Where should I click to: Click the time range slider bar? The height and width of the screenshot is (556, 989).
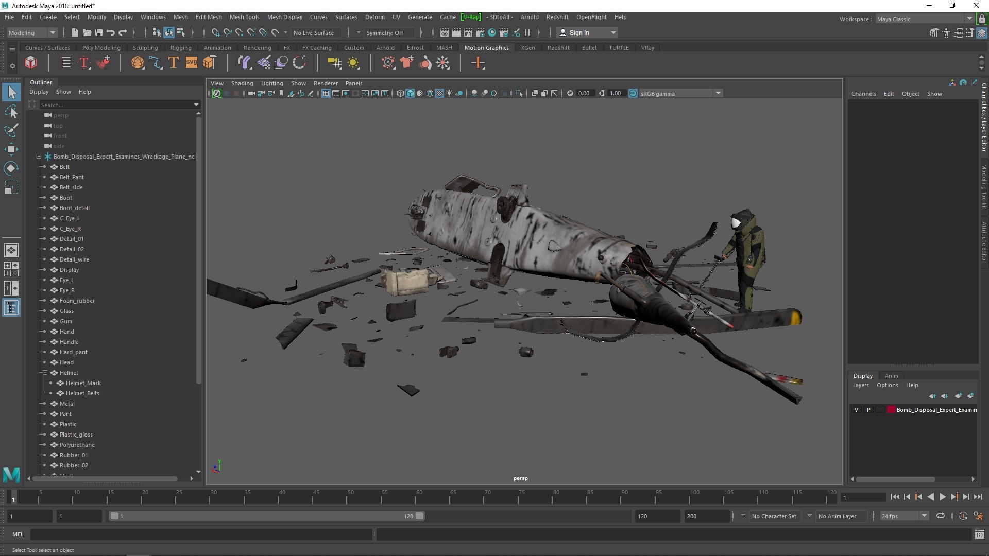pyautogui.click(x=267, y=516)
